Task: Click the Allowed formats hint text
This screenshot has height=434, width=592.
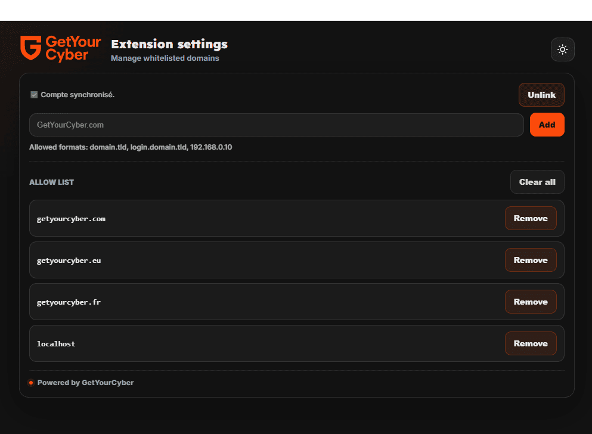Action: [131, 147]
